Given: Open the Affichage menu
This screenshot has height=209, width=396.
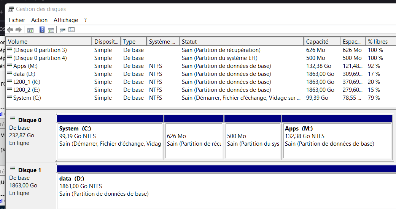Looking at the screenshot, I should point(66,20).
